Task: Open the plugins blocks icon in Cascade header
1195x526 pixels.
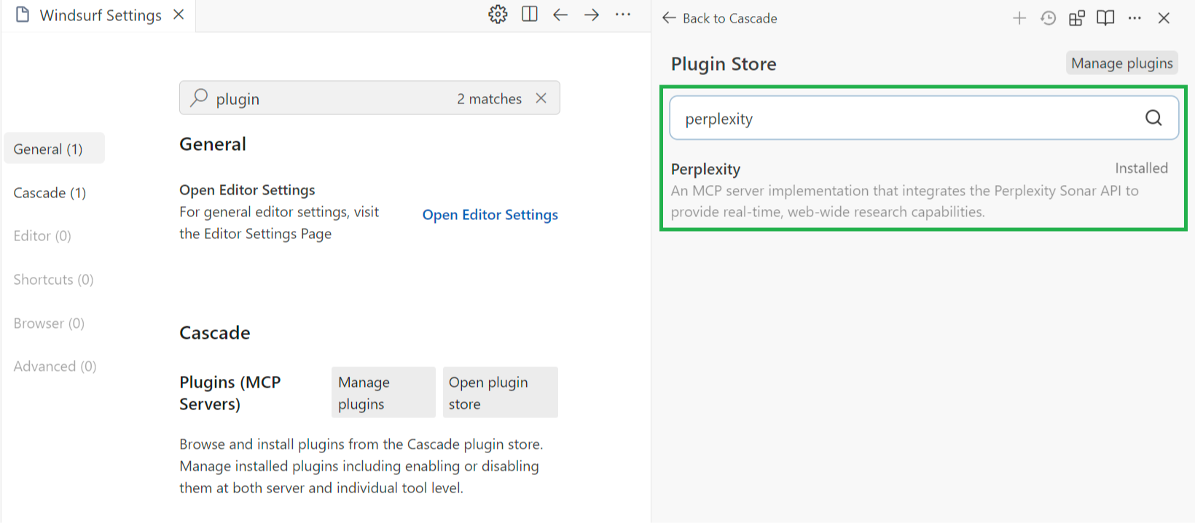Action: tap(1077, 18)
